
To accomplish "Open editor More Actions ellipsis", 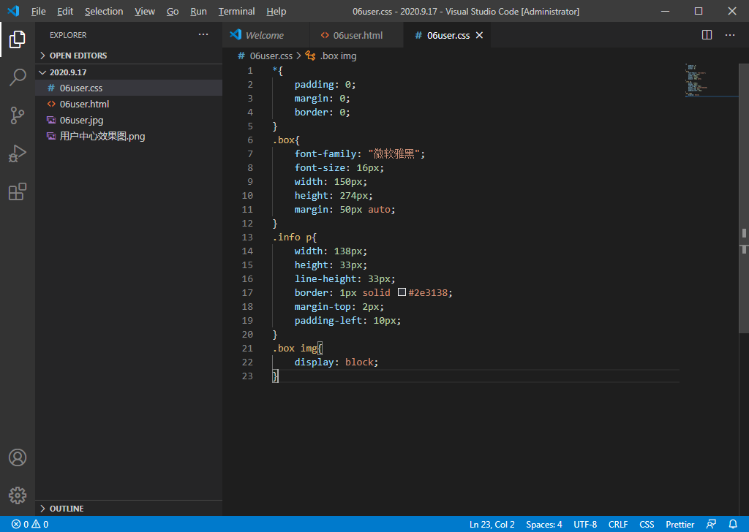I will pos(730,35).
